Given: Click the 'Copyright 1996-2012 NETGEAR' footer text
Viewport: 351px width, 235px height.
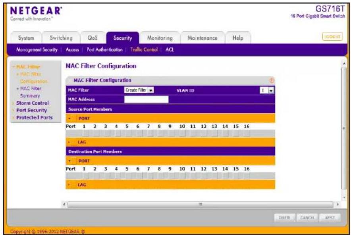Looking at the screenshot, I should pos(48,231).
